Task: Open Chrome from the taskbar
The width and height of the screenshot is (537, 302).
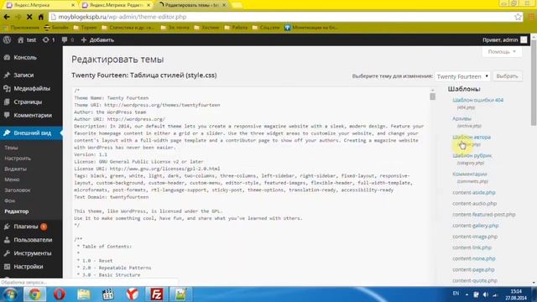Action: tap(34, 294)
